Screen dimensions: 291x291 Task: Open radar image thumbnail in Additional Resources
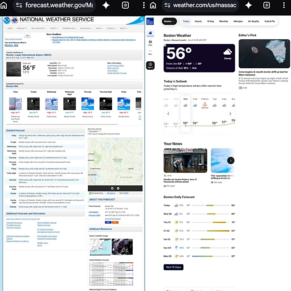[100, 247]
